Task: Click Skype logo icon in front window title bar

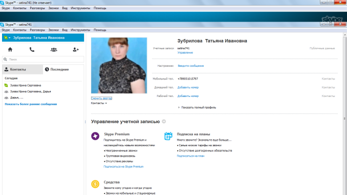Action: (2, 25)
